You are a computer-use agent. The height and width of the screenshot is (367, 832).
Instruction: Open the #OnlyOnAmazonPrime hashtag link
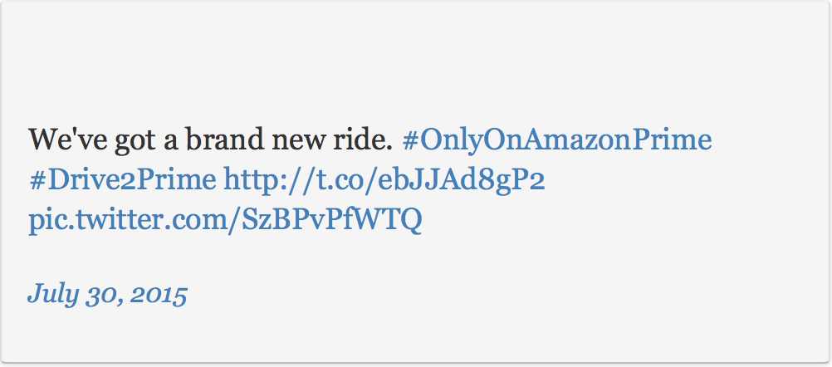pyautogui.click(x=556, y=139)
